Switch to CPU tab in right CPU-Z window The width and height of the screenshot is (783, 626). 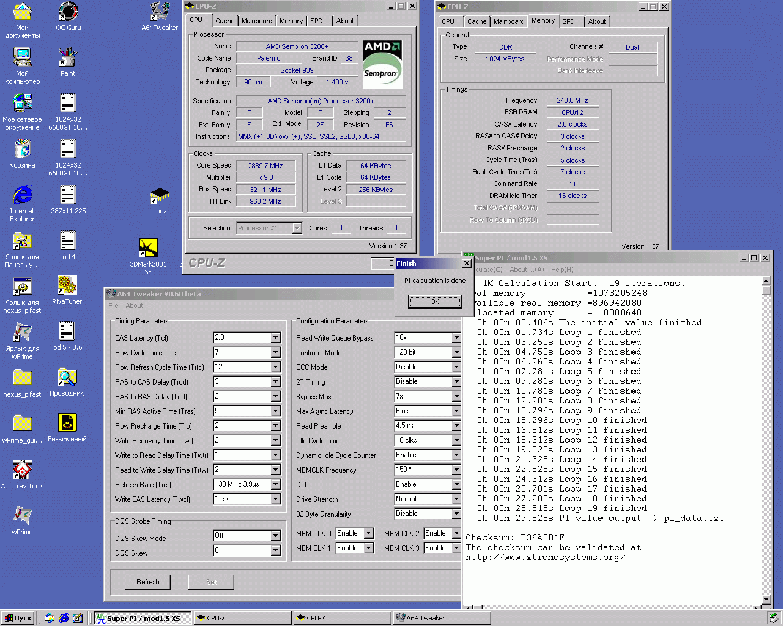coord(448,21)
